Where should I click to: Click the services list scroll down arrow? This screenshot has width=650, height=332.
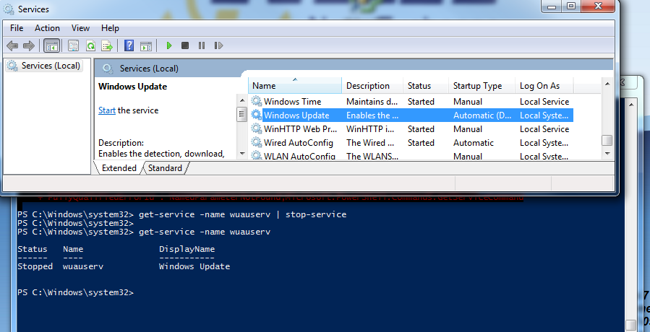tap(607, 154)
